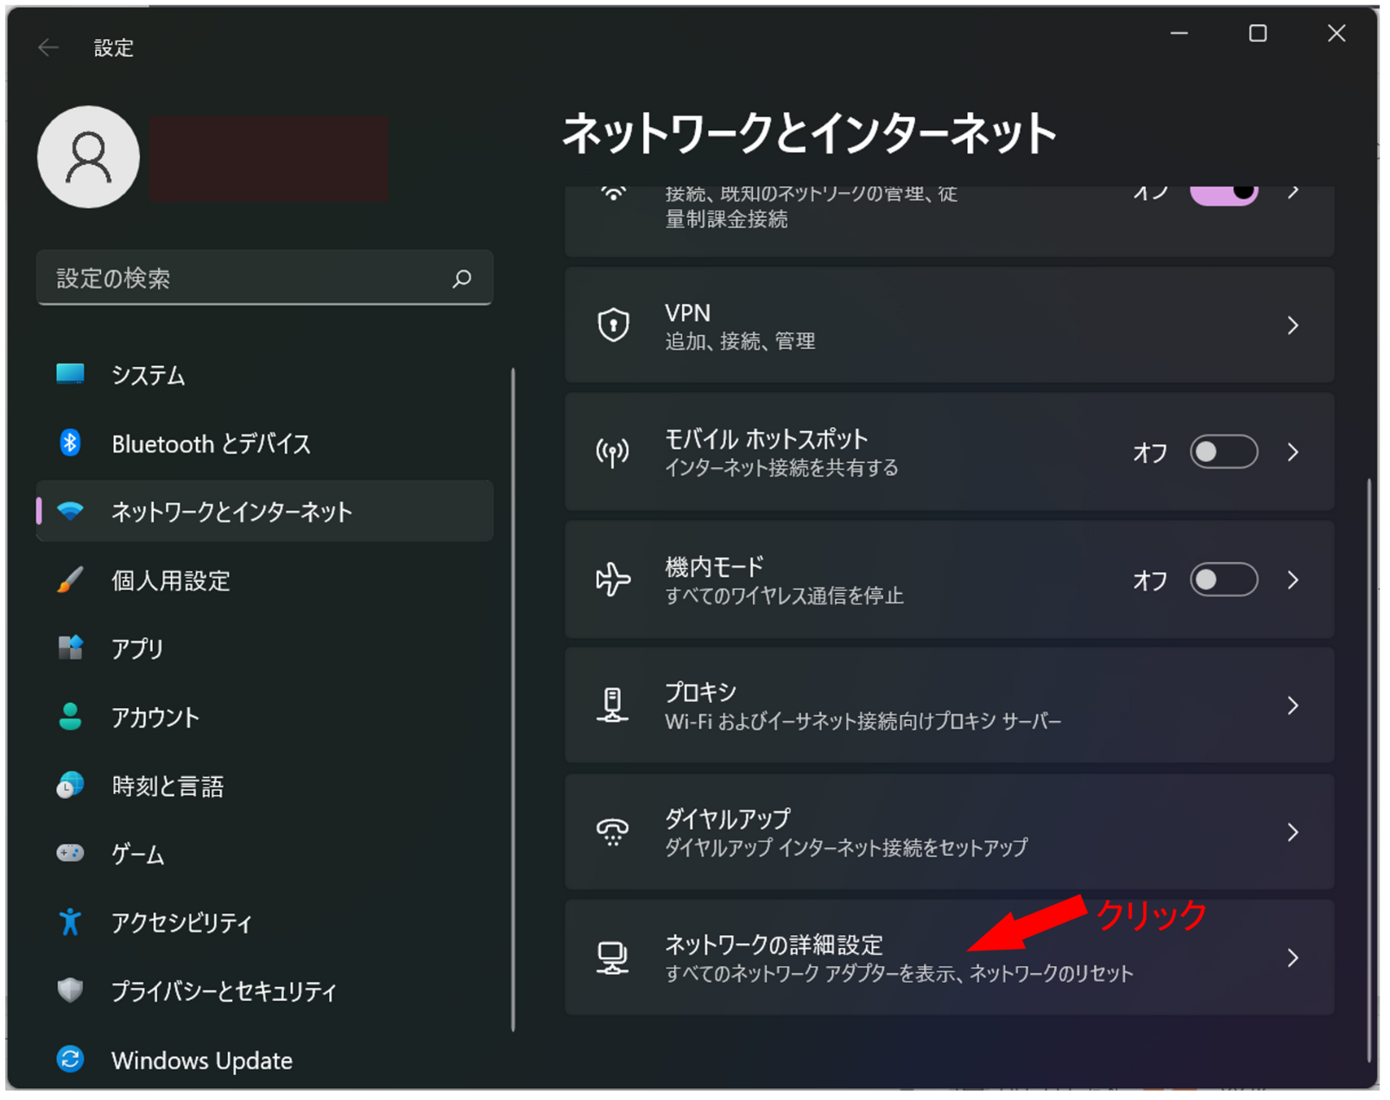Click the airplane mode icon
The height and width of the screenshot is (1100, 1390).
point(613,579)
